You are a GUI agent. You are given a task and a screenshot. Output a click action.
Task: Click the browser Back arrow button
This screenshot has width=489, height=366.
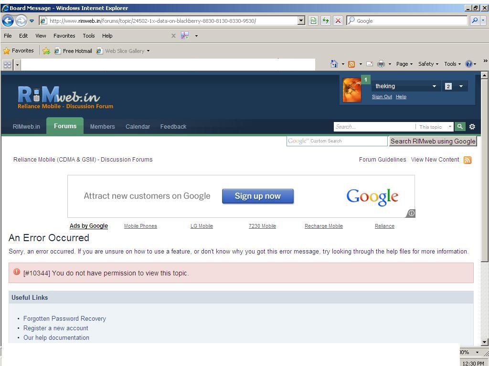pyautogui.click(x=8, y=21)
